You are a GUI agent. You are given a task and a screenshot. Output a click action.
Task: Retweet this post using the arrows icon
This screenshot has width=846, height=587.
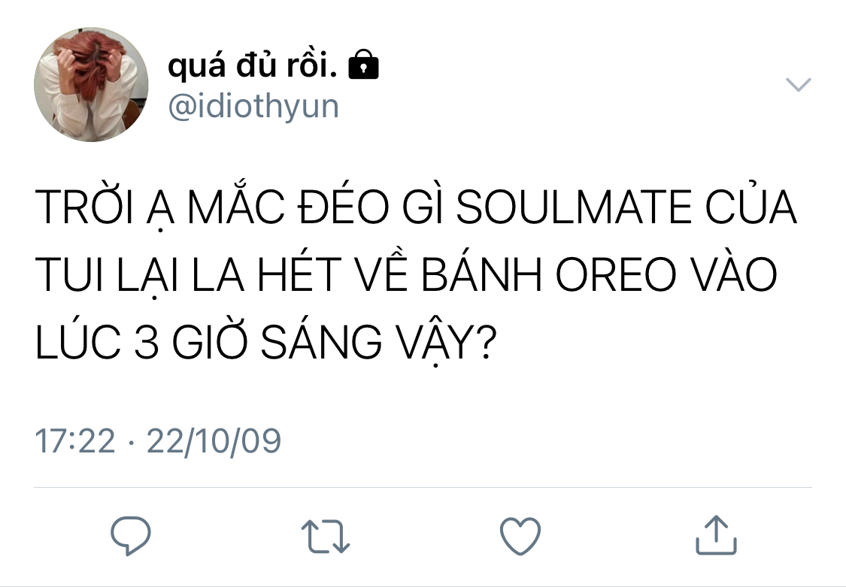tap(326, 537)
